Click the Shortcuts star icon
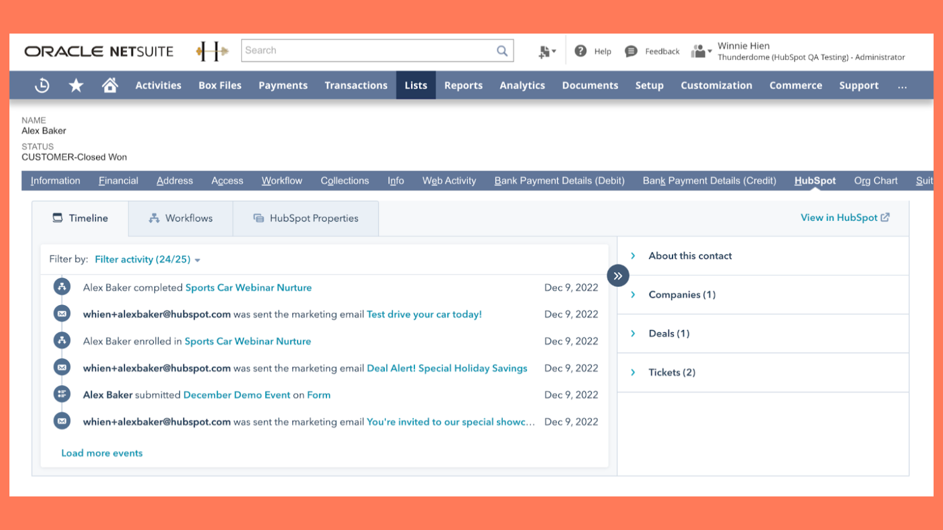The width and height of the screenshot is (943, 530). 76,85
